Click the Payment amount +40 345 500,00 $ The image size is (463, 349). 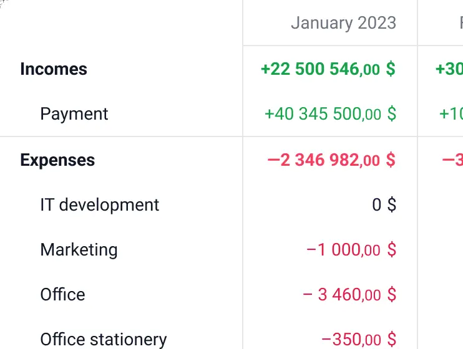point(330,114)
